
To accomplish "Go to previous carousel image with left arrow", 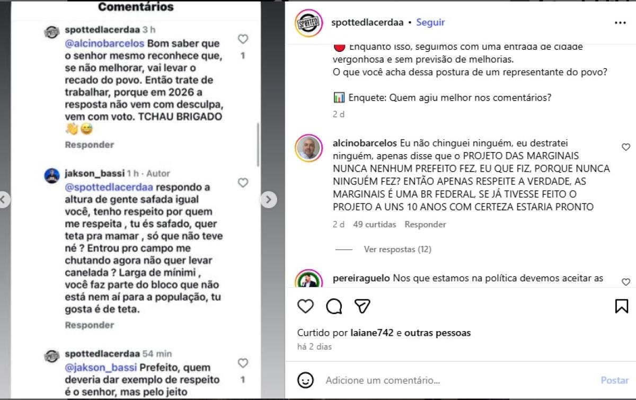I will click(x=4, y=199).
